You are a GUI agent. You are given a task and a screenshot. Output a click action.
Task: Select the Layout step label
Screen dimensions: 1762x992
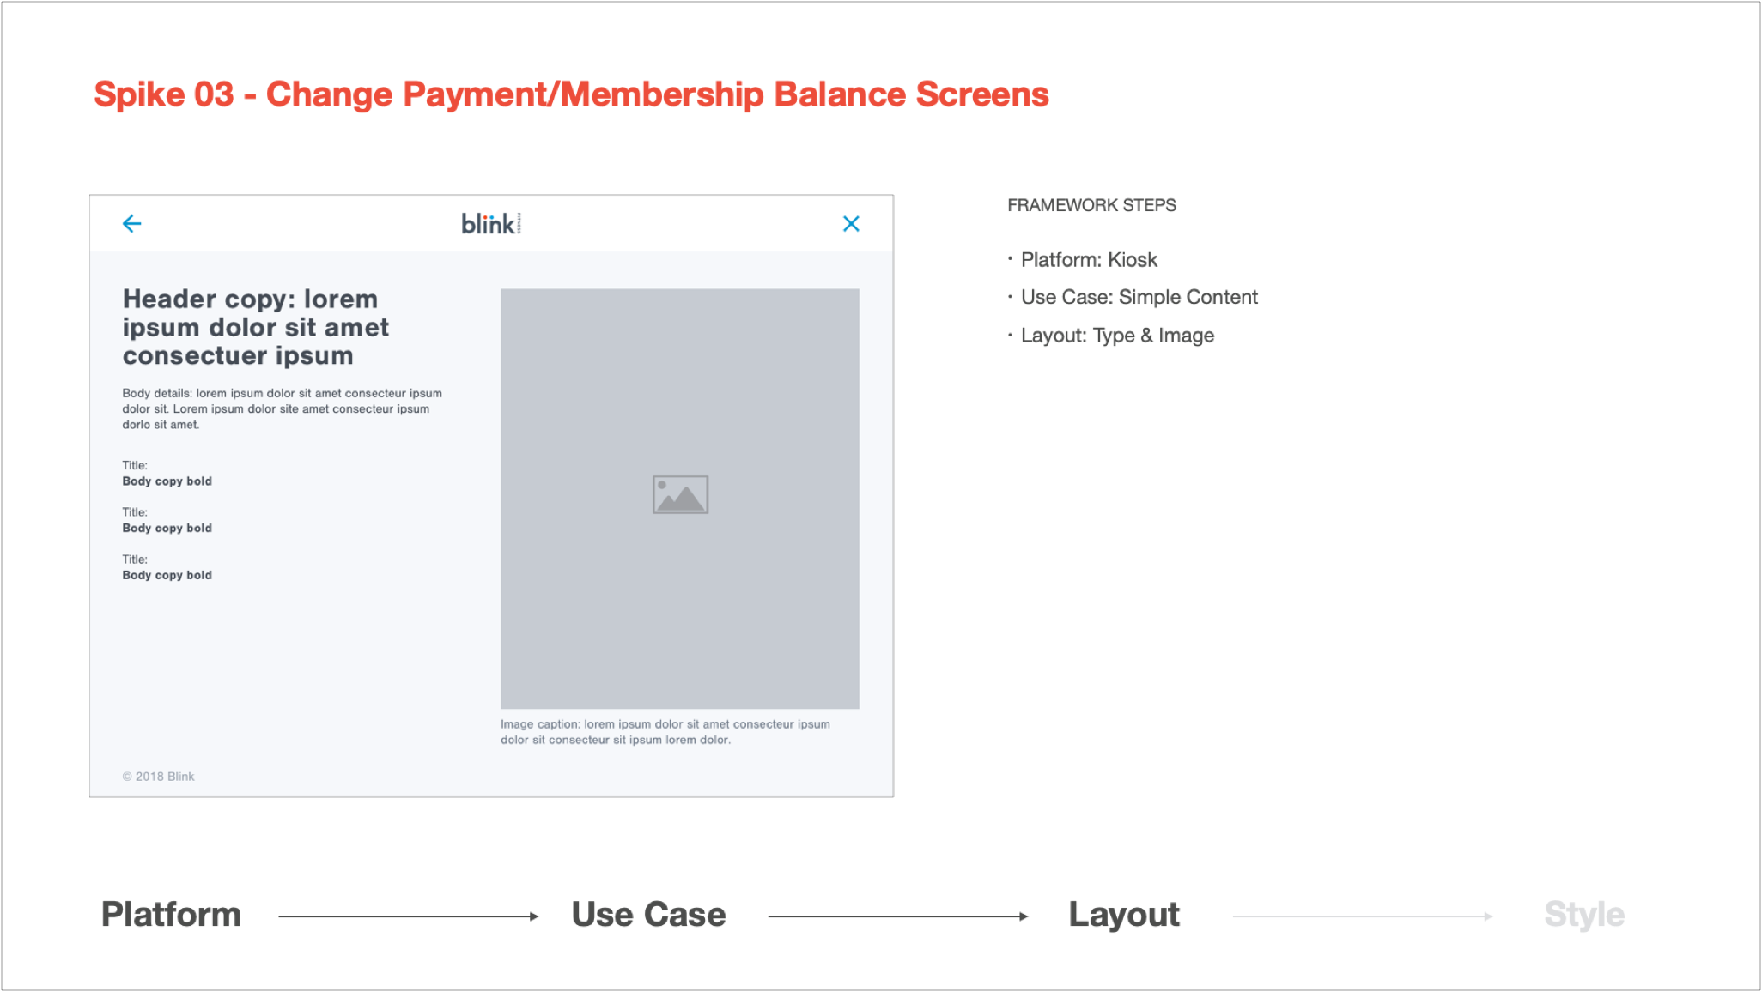1123,915
